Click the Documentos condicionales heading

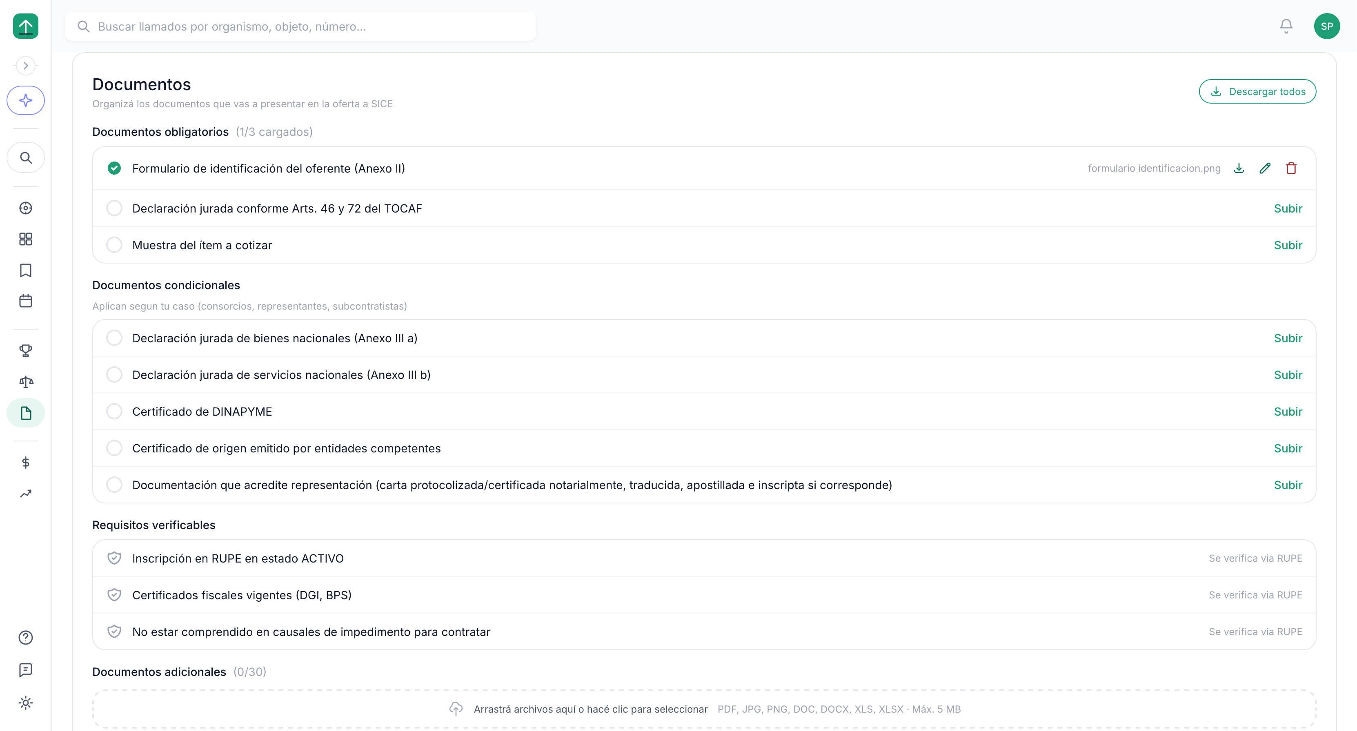pyautogui.click(x=166, y=285)
